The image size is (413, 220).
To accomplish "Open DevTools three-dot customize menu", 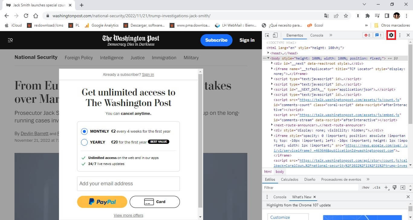I will tap(400, 35).
